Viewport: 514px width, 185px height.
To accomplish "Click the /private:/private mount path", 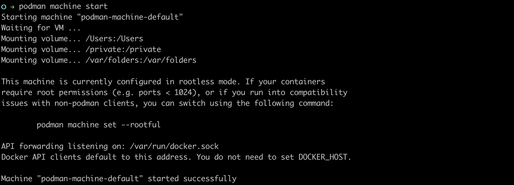I will [123, 49].
